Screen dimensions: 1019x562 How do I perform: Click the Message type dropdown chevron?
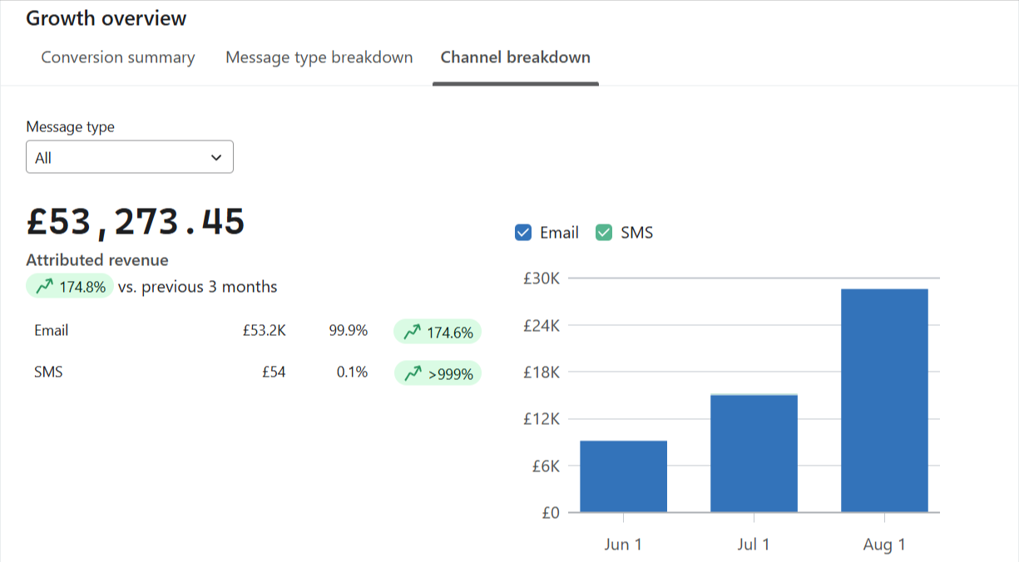coord(216,157)
